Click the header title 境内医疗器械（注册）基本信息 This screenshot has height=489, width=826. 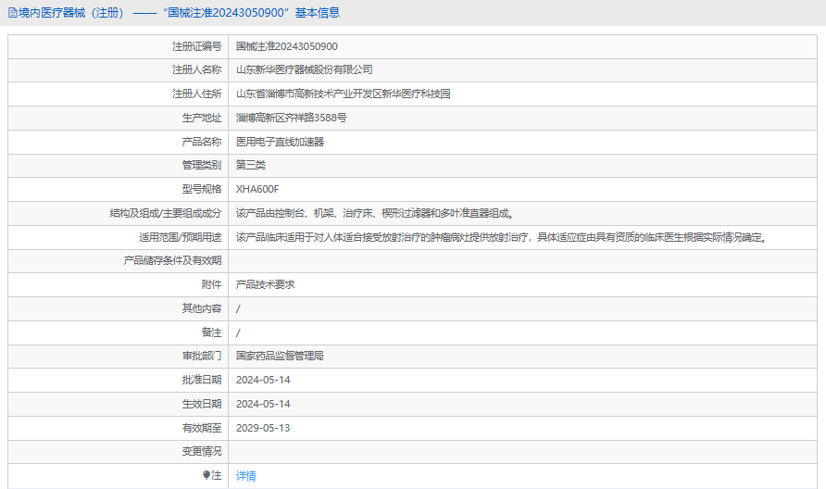[179, 13]
